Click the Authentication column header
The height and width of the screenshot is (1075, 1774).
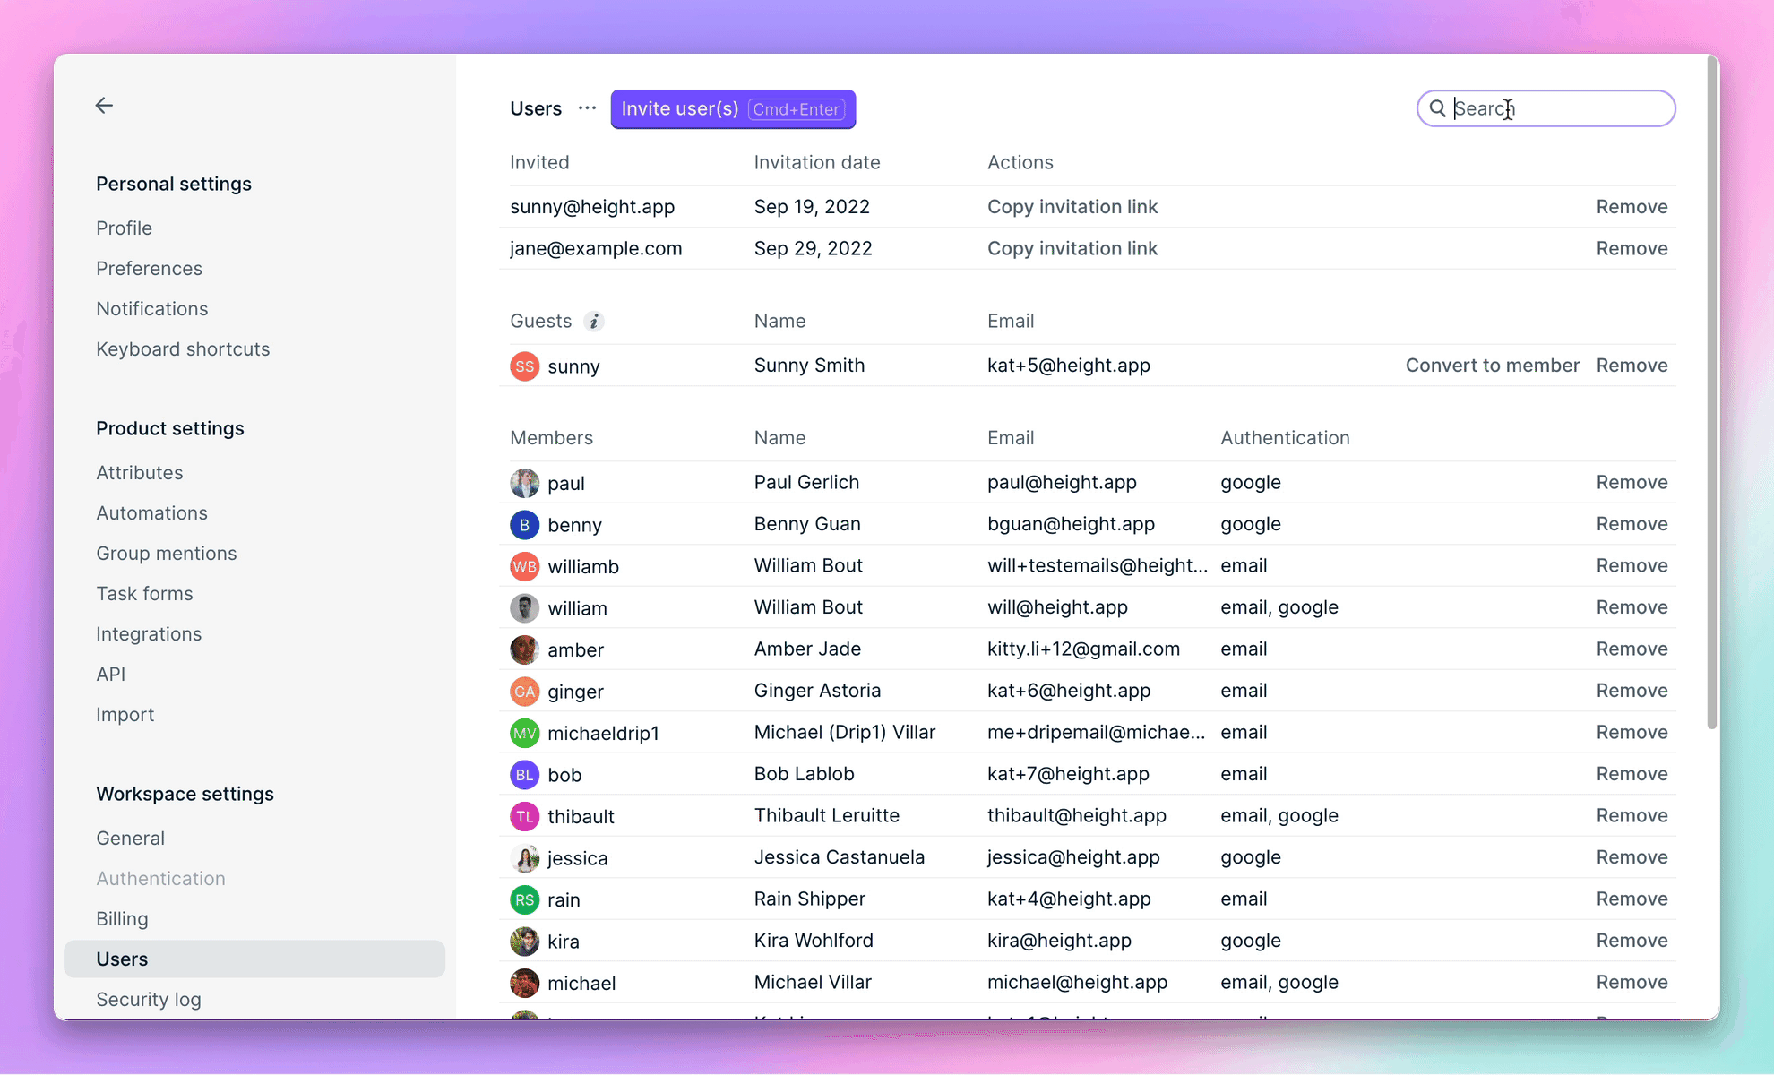(1285, 438)
